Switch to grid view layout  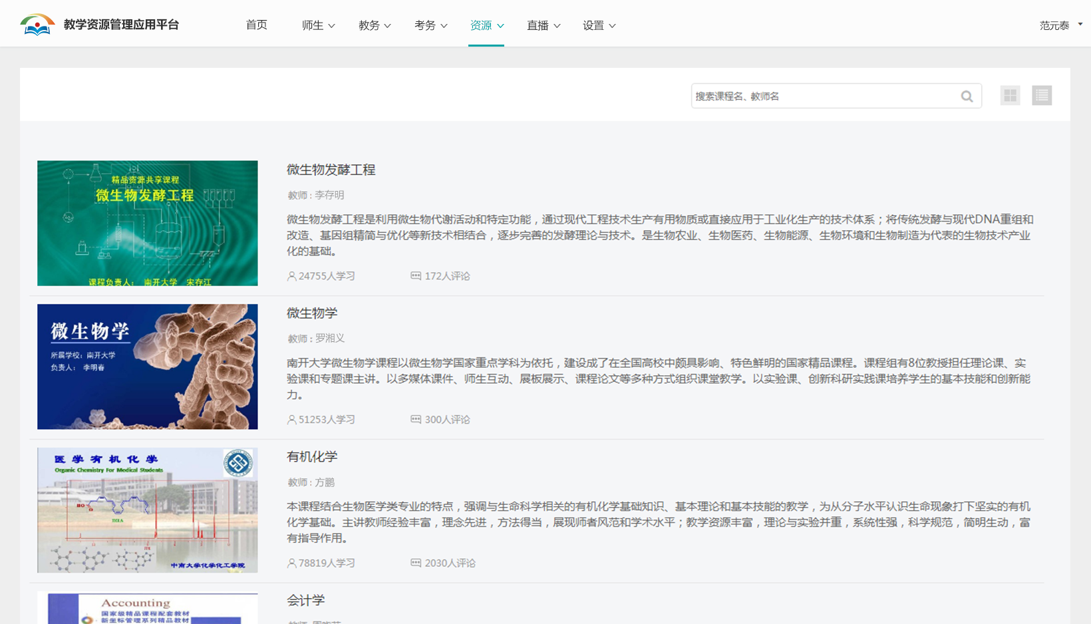tap(1010, 96)
